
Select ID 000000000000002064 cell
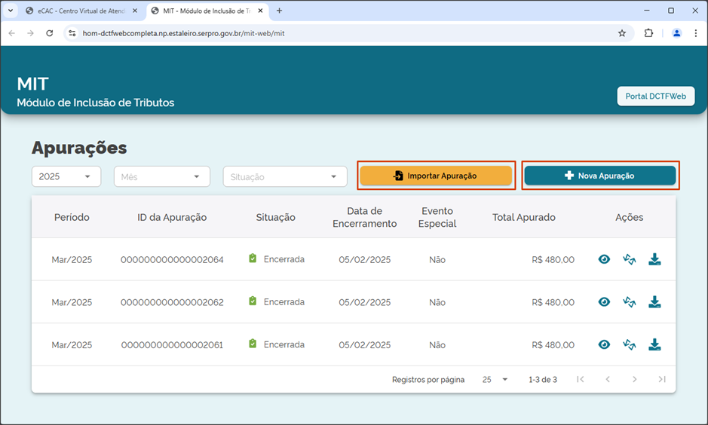point(172,260)
